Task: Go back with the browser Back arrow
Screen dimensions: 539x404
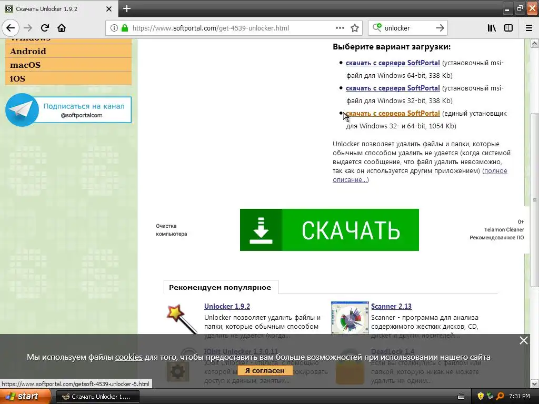Action: pos(11,28)
